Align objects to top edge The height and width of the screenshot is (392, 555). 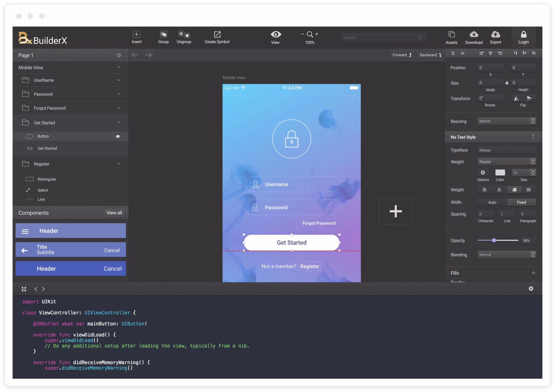point(515,53)
